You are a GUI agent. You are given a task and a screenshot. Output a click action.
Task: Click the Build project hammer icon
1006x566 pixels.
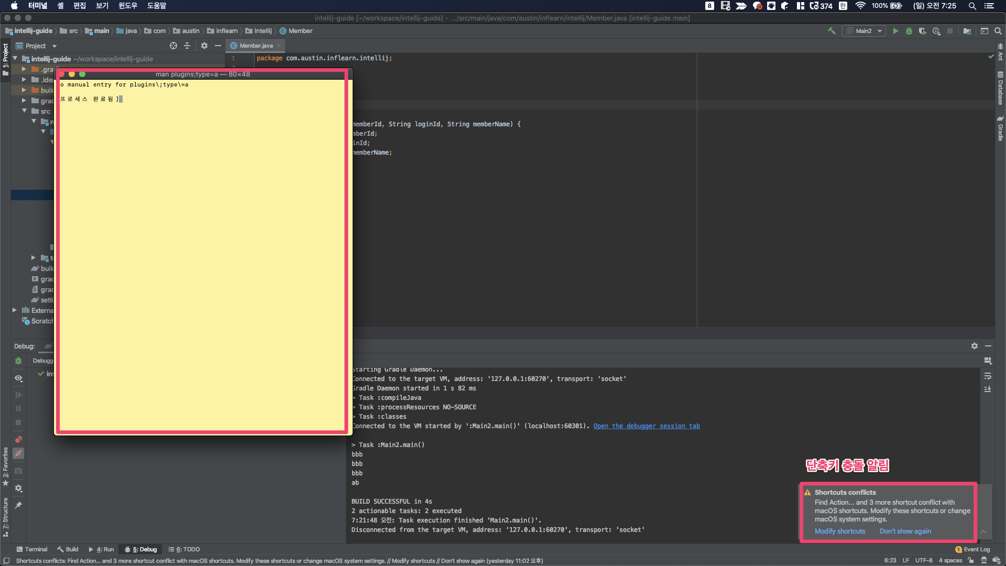point(832,31)
